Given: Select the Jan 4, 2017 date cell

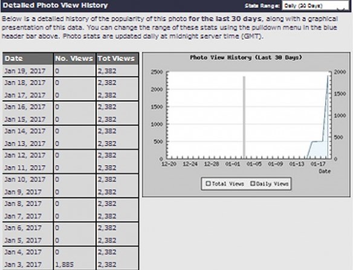Looking at the screenshot, I should 28,252.
